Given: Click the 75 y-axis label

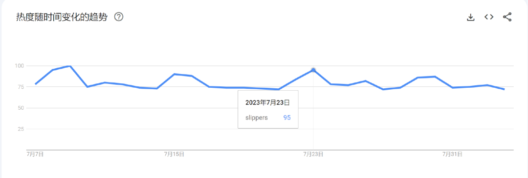Looking at the screenshot, I should [x=20, y=87].
